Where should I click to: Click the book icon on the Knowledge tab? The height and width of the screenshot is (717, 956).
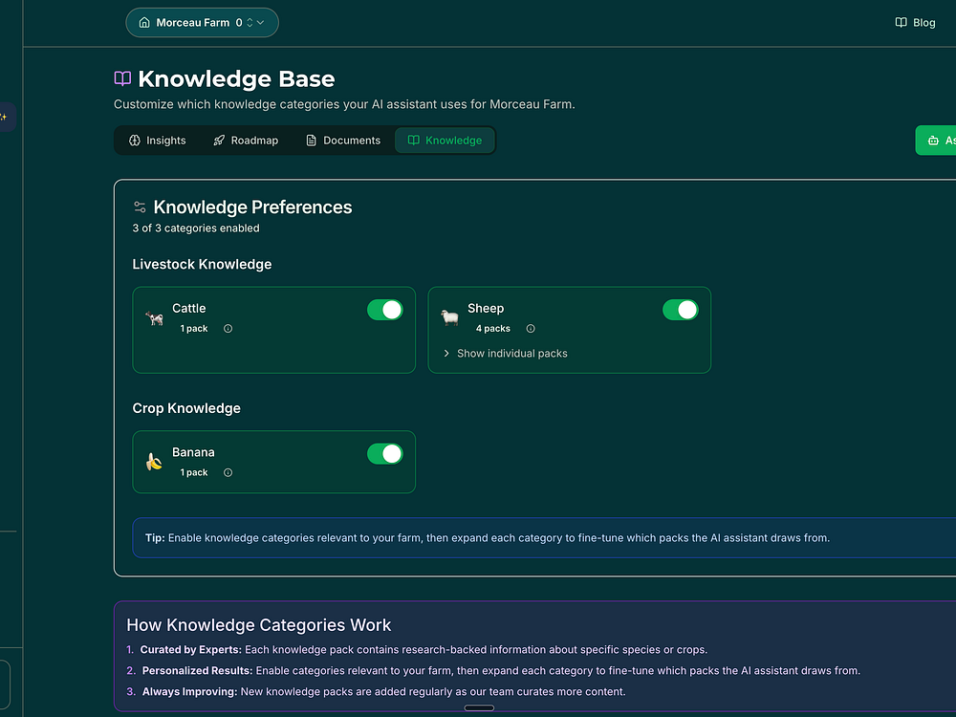[x=413, y=141]
